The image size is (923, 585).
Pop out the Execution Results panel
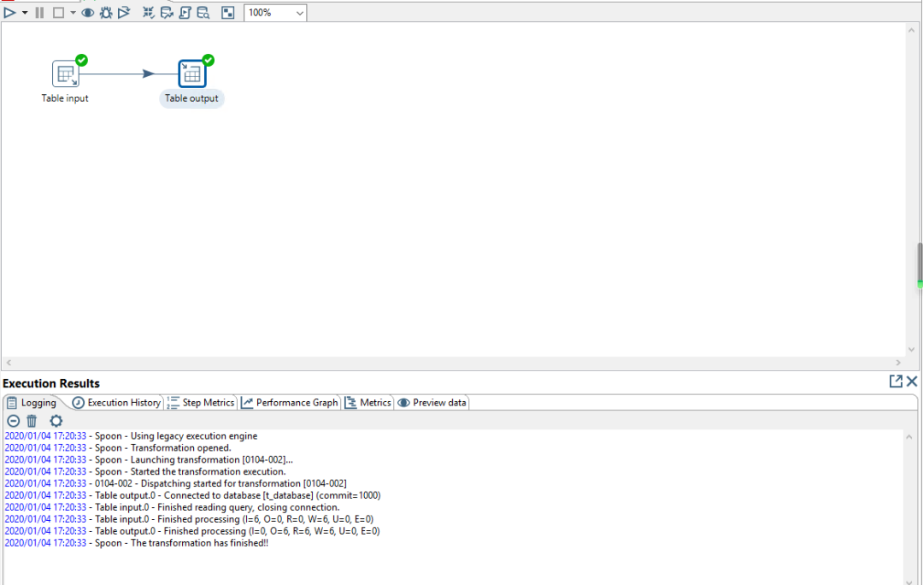(896, 381)
